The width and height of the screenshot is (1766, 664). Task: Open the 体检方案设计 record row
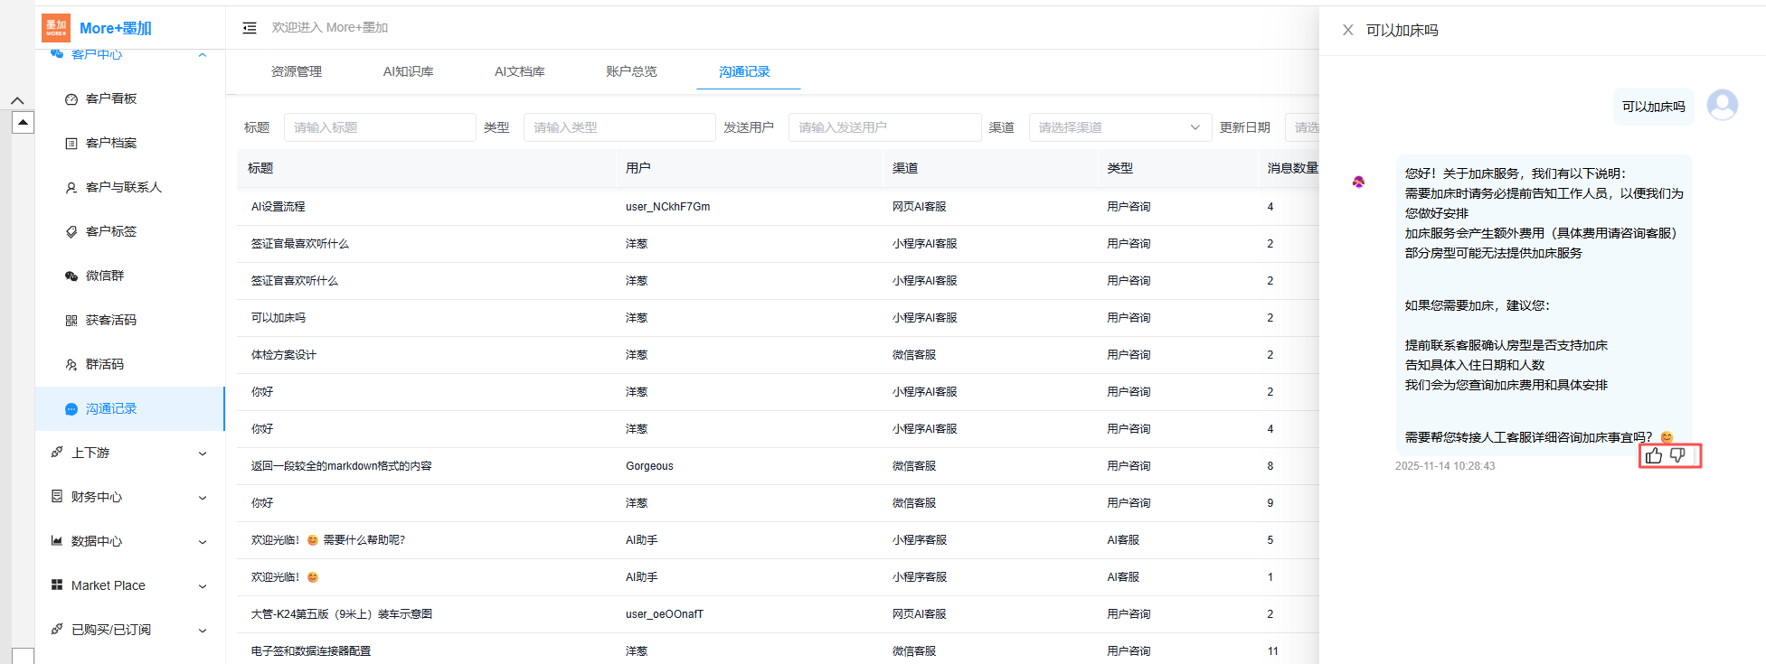(x=284, y=355)
